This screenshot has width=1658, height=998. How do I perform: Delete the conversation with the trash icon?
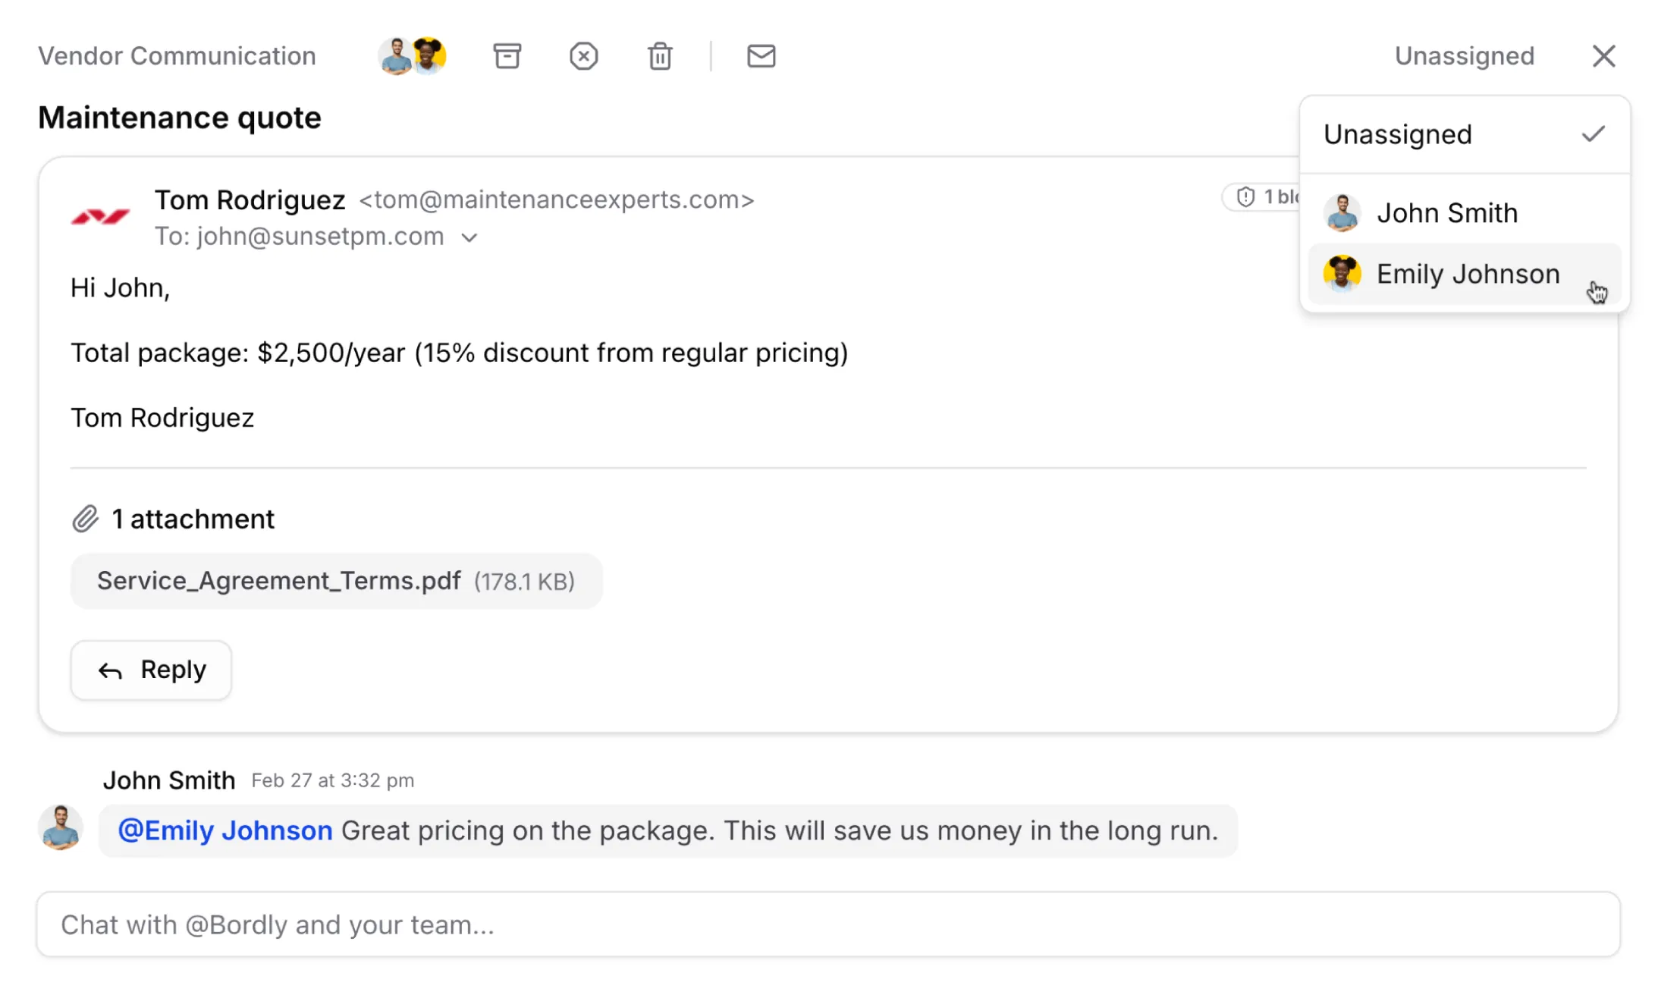pyautogui.click(x=660, y=56)
